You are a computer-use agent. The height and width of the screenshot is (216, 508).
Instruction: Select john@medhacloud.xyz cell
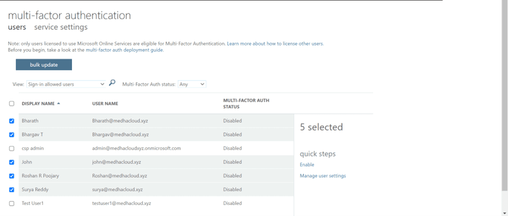click(116, 162)
